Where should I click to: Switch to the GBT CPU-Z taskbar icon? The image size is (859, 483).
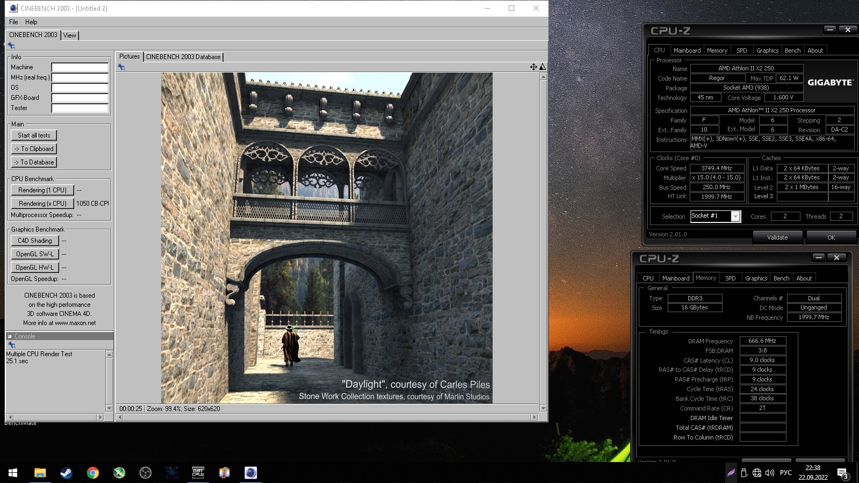[x=198, y=473]
